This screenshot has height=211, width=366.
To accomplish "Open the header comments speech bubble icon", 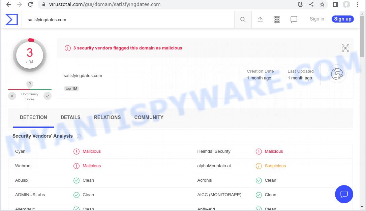I will (294, 20).
